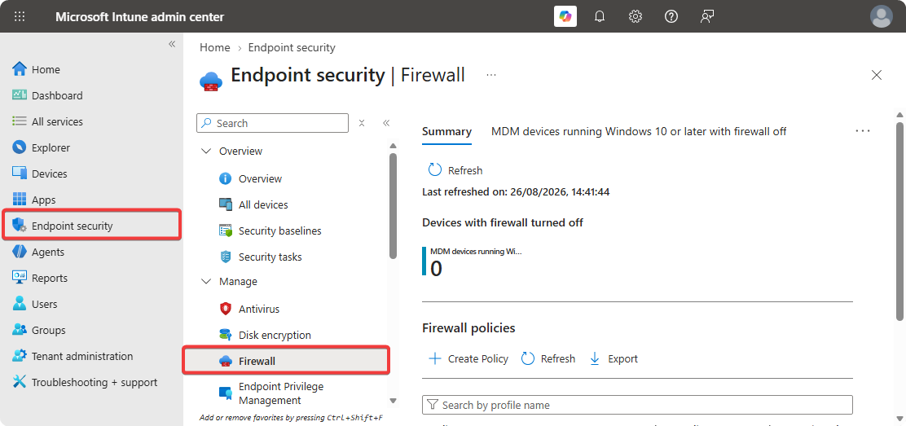
Task: Open the ellipsis next to page title
Action: (x=491, y=75)
